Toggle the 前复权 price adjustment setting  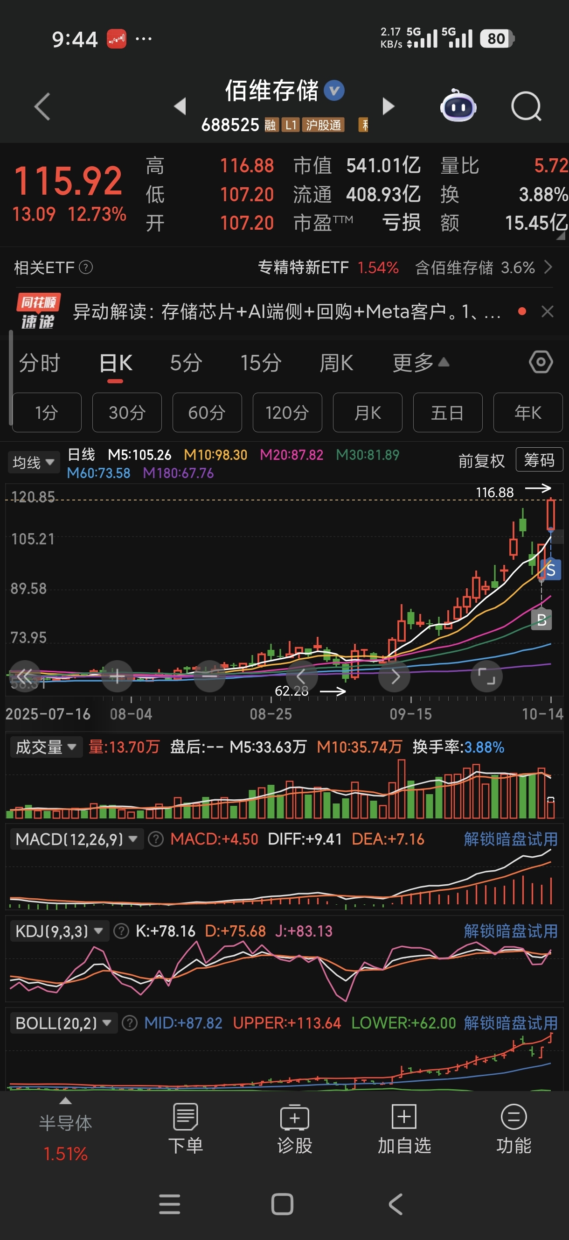481,461
